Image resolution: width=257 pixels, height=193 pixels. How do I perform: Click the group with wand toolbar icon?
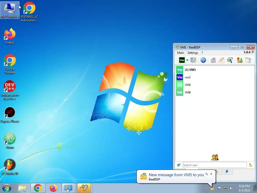pyautogui.click(x=230, y=60)
